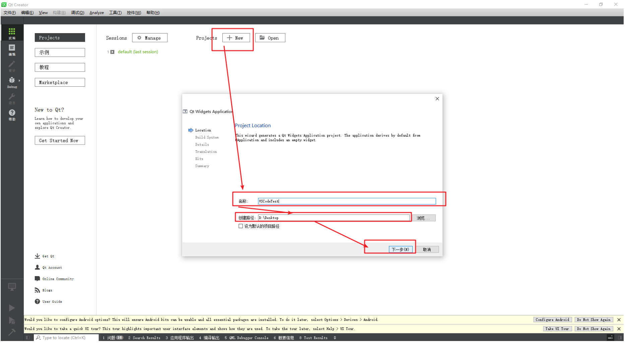The height and width of the screenshot is (343, 625).
Task: Enable the default project path checkbox
Action: point(240,226)
